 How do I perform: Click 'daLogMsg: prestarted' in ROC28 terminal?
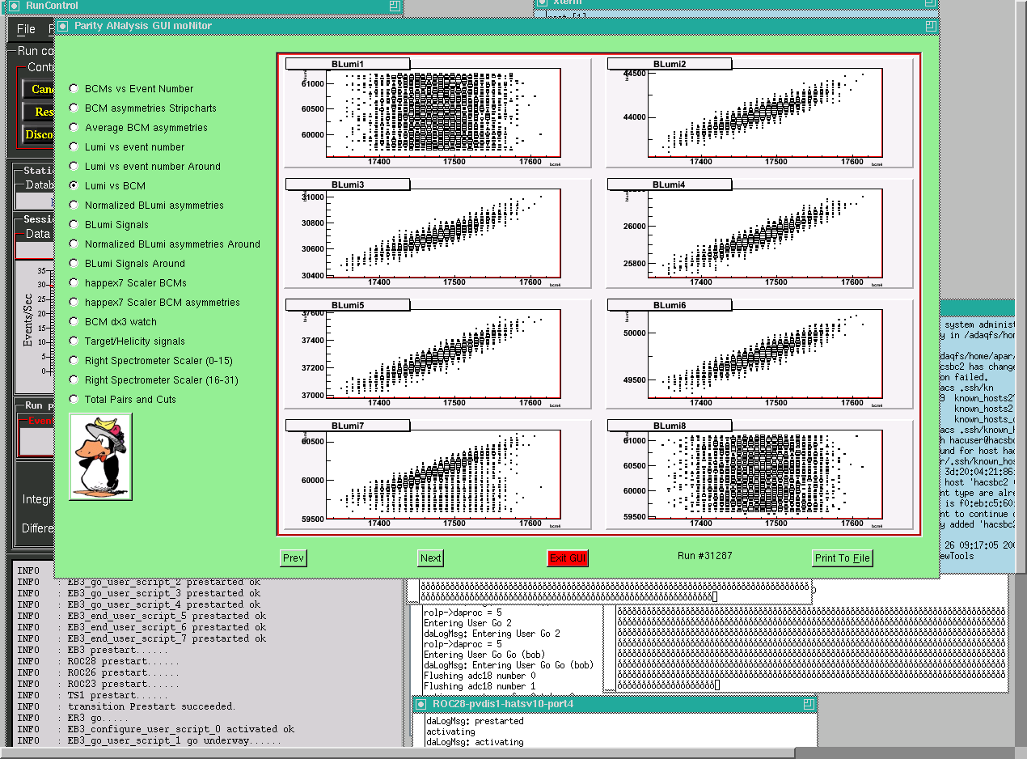(475, 721)
